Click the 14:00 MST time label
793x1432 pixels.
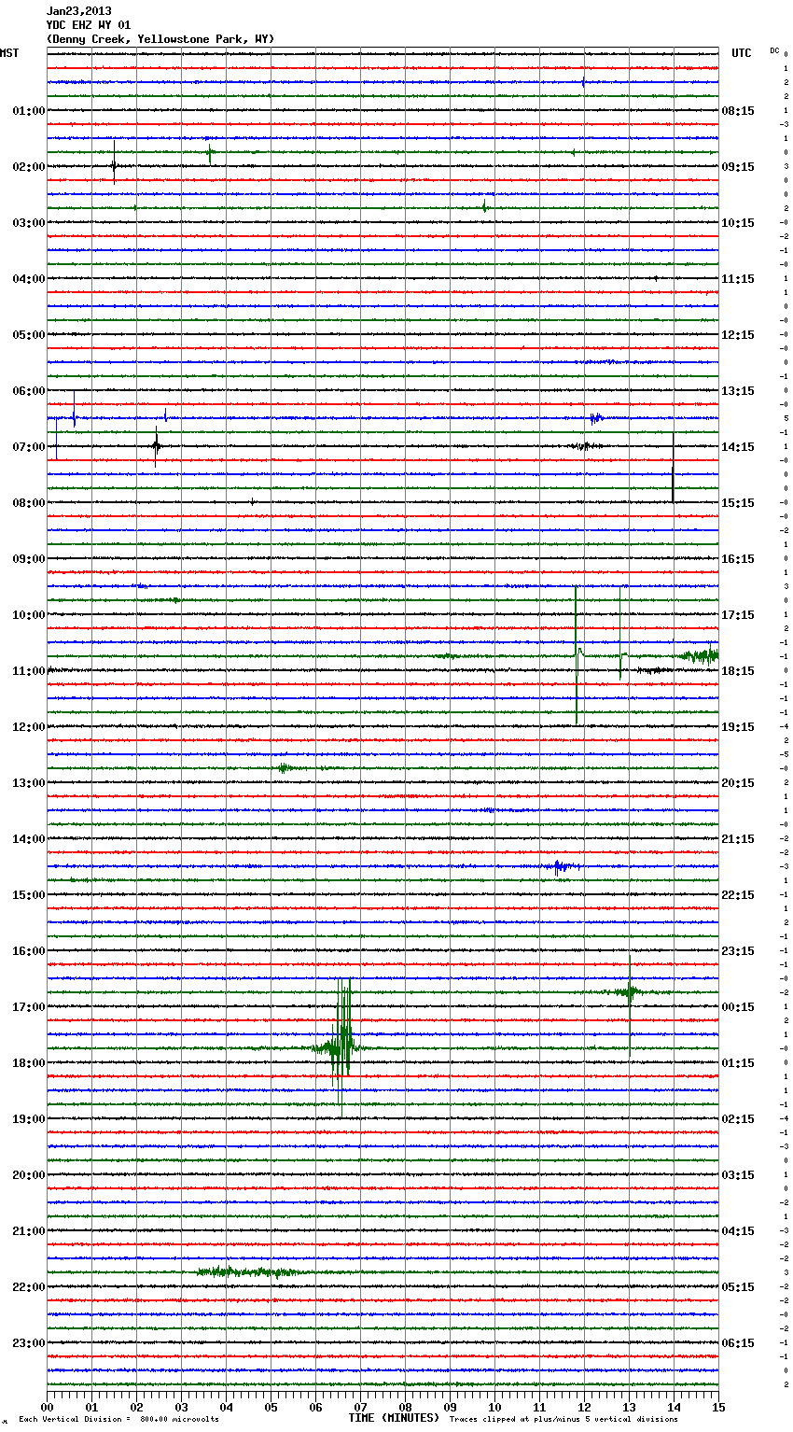click(29, 839)
